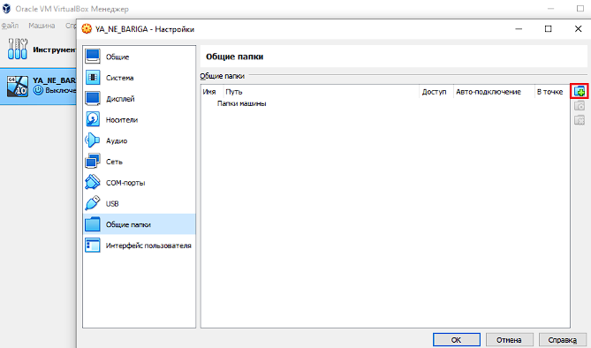The image size is (591, 348).
Task: Minimize the VirtualBox Менеджер window
Action: click(550, 8)
